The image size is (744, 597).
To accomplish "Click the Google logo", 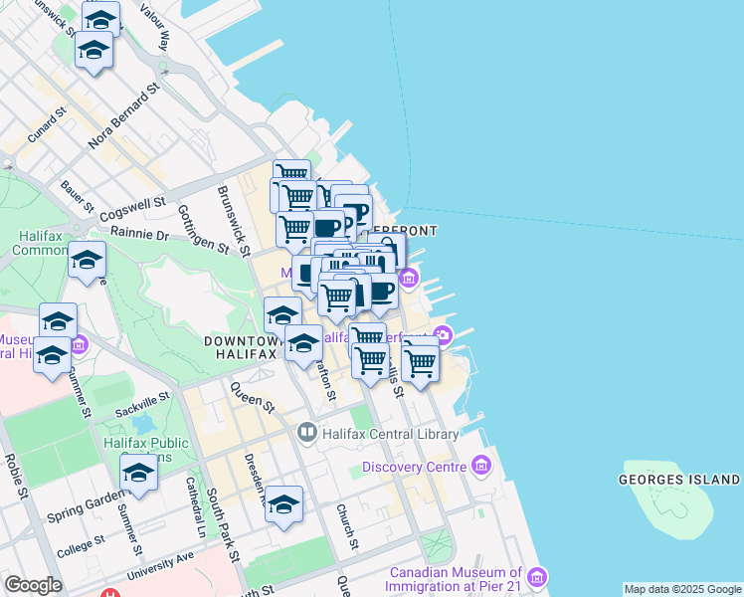I will pos(33,585).
